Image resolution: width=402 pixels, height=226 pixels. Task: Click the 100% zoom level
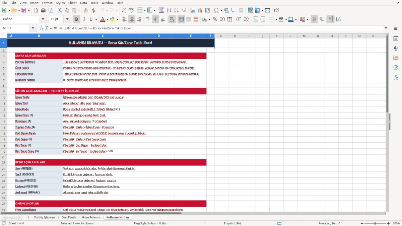pos(396,223)
